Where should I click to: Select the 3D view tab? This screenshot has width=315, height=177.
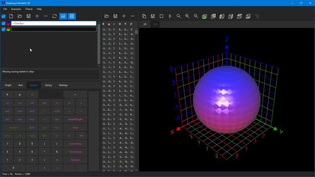coord(155,24)
